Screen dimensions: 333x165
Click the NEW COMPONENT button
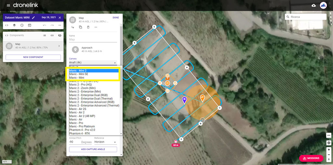(x=33, y=57)
